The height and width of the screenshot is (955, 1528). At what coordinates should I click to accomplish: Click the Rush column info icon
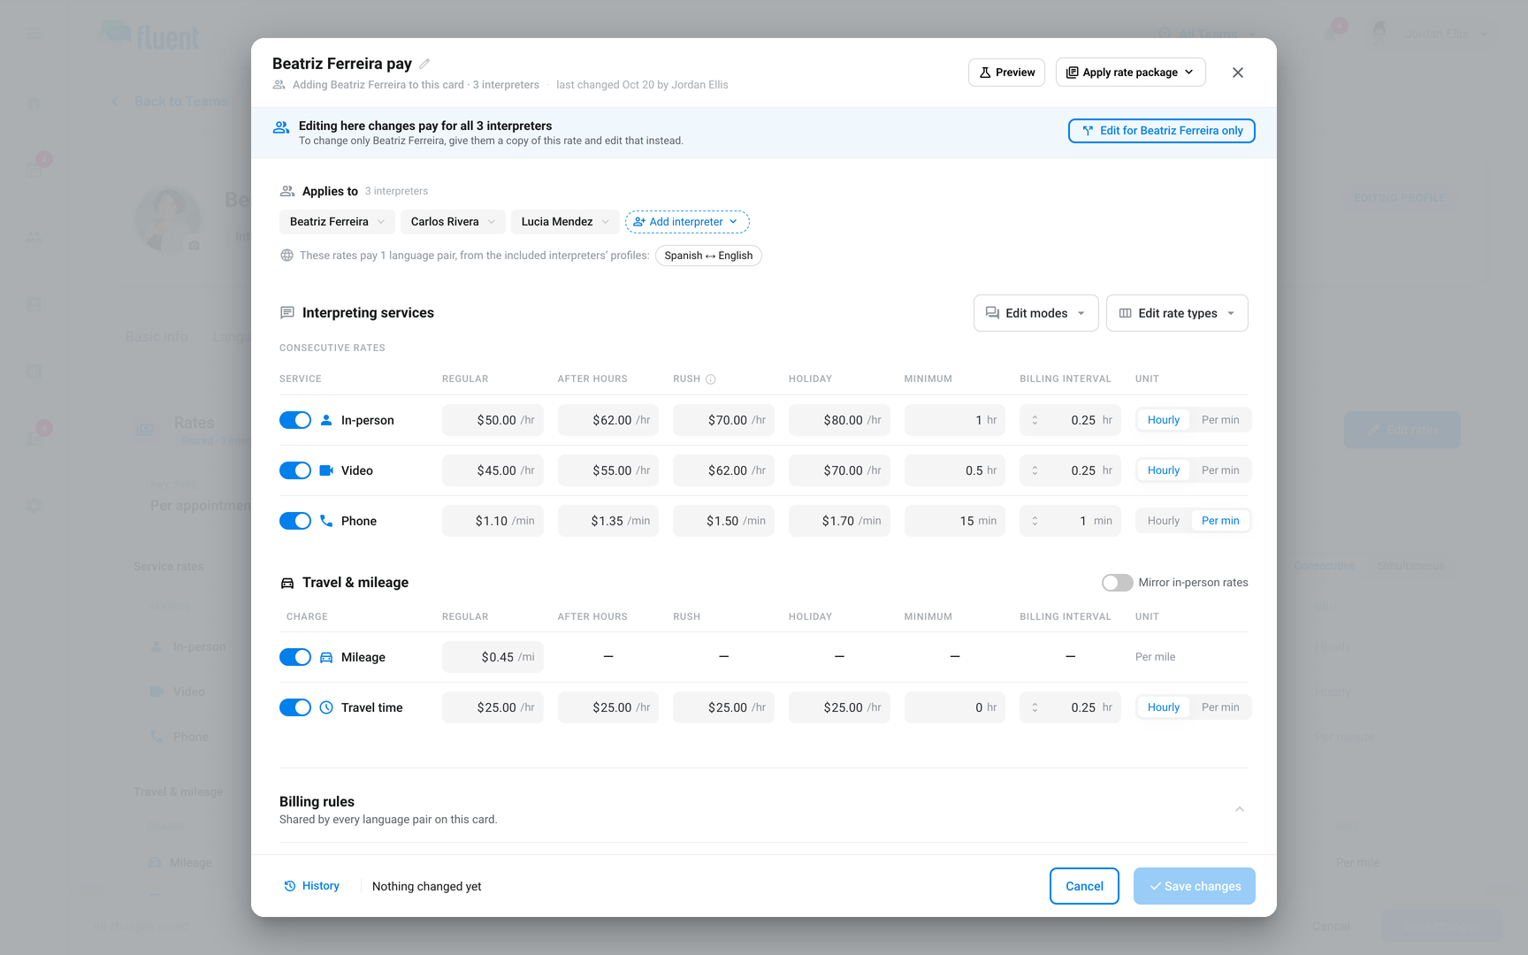tap(710, 379)
